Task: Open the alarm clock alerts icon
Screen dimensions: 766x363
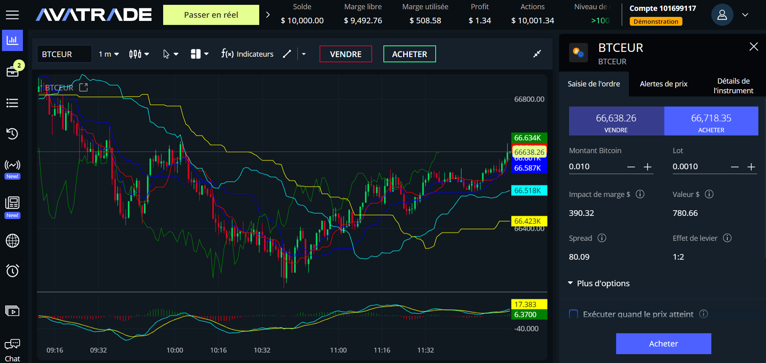Action: tap(12, 271)
